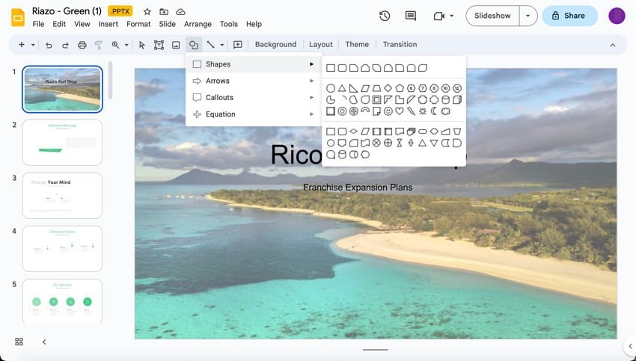Select the pentagon shape
This screenshot has height=361, width=636.
point(400,88)
